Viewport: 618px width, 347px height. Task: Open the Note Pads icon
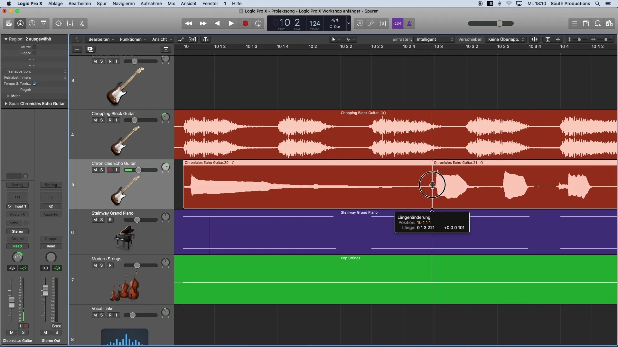tap(586, 23)
